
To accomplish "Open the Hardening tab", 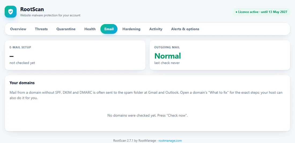I will pyautogui.click(x=131, y=29).
